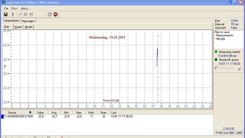Click the green Measuring started indicator
This screenshot has width=245, height=138.
pyautogui.click(x=216, y=52)
